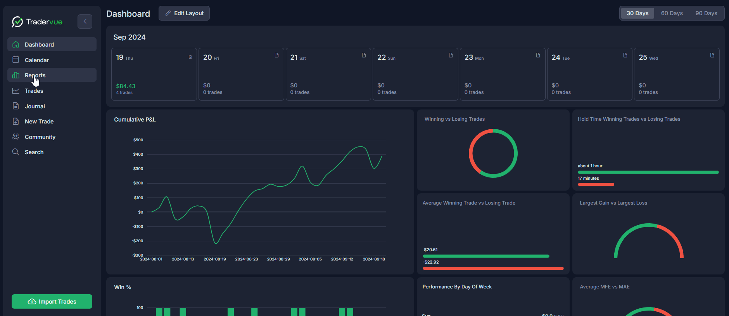This screenshot has width=729, height=316.
Task: Select the 22 Sun day card
Action: [415, 74]
